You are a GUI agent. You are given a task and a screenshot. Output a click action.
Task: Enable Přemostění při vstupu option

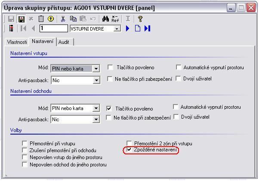click(x=25, y=143)
